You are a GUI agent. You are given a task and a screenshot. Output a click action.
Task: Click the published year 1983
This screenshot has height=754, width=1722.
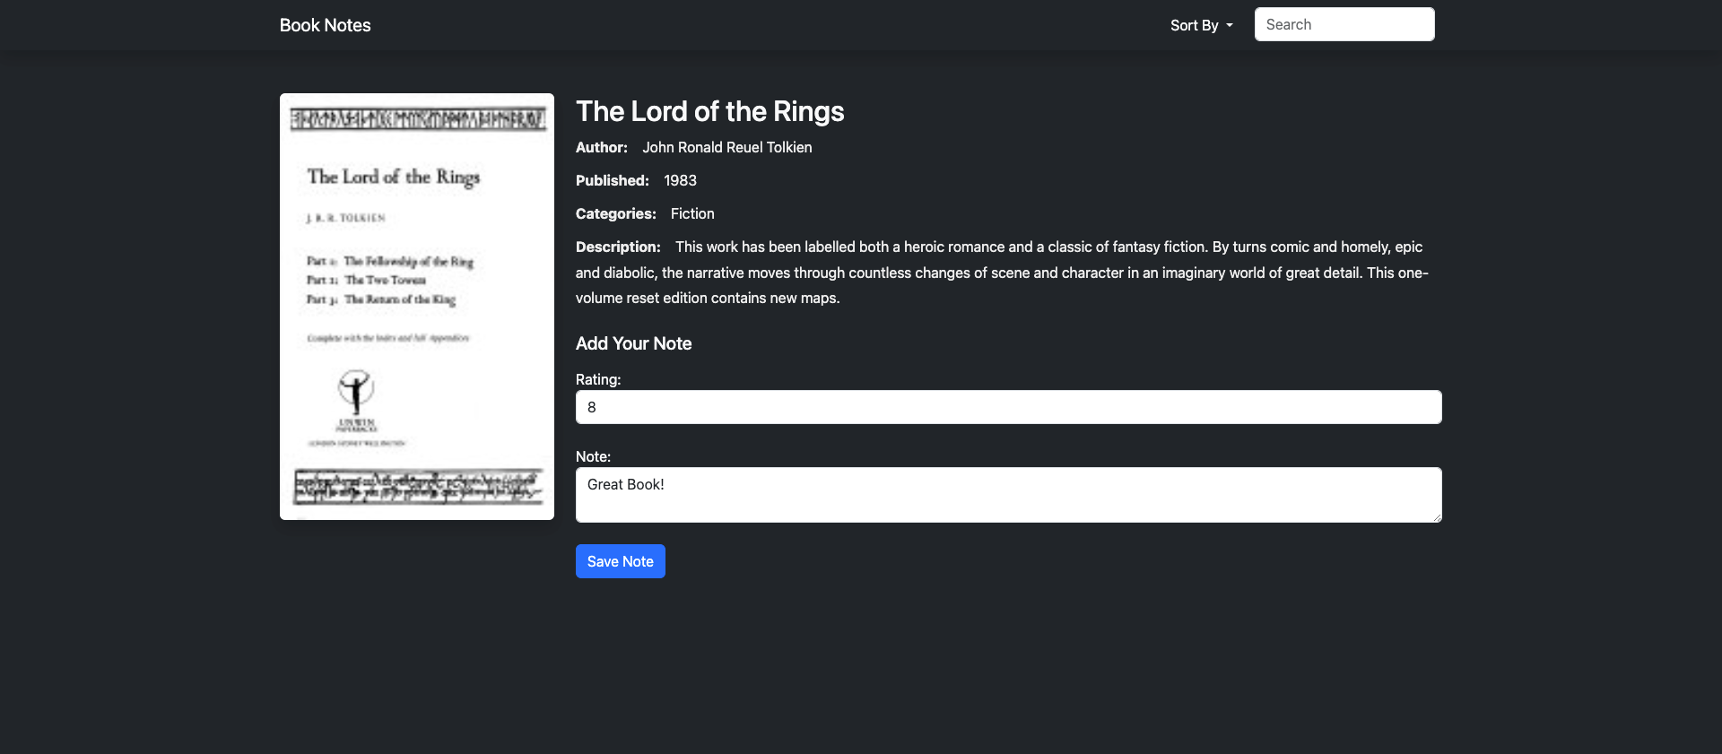click(x=680, y=180)
